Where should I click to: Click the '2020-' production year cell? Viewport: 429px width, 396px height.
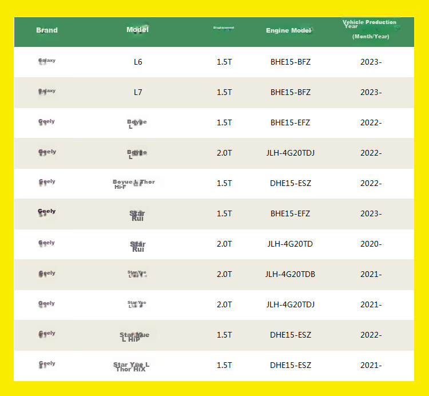(371, 244)
